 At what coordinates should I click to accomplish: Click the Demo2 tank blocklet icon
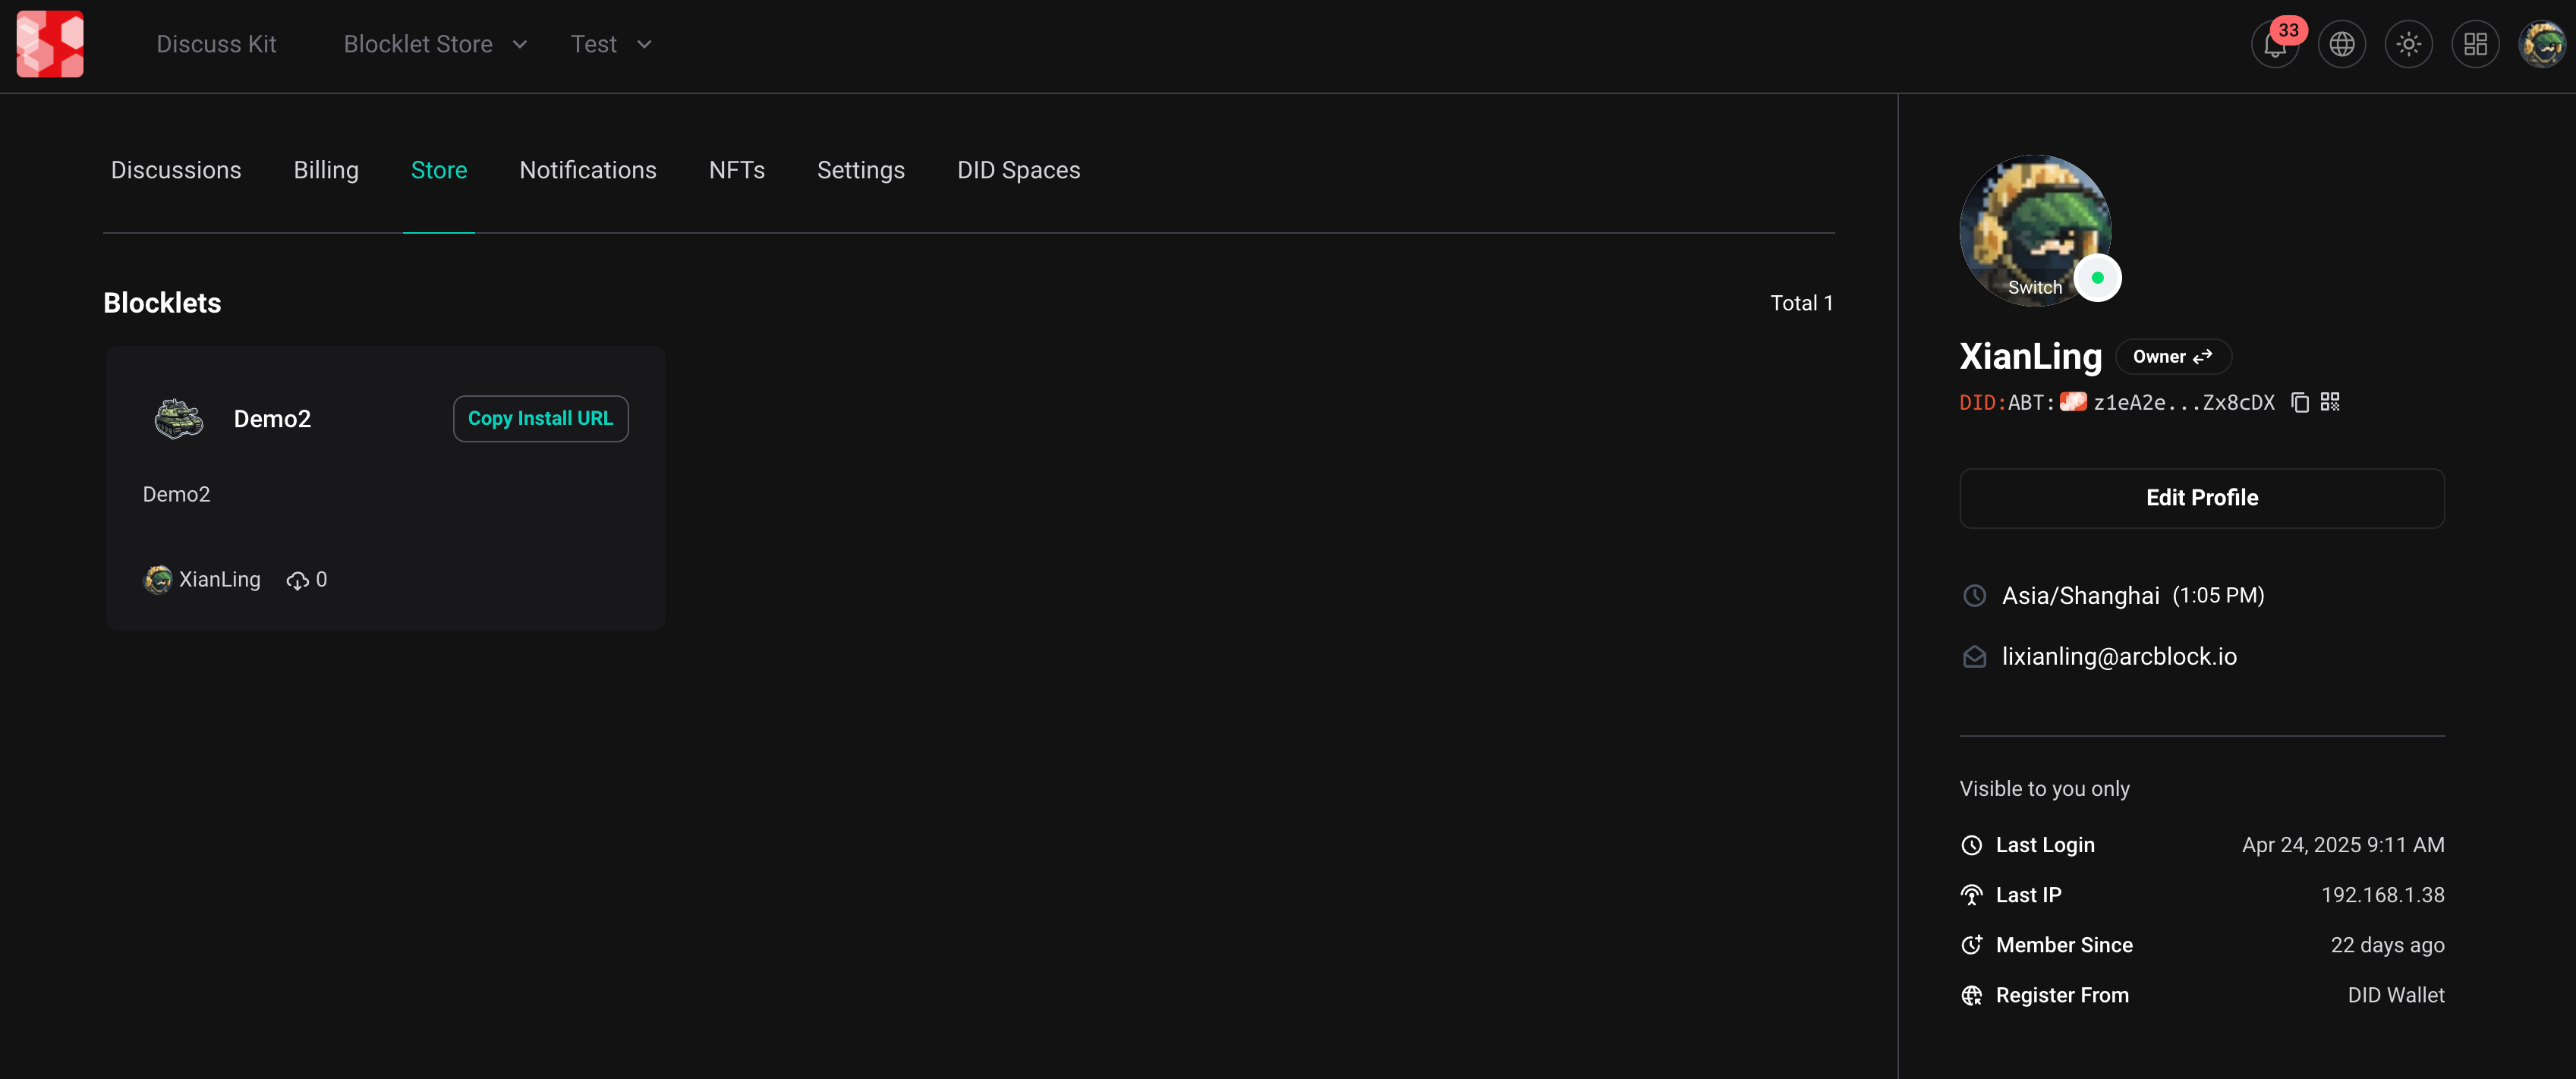[x=178, y=418]
